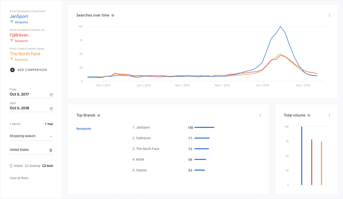Image resolution: width=343 pixels, height=199 pixels.
Task: Select the Mobile device filter
Action: point(16,166)
